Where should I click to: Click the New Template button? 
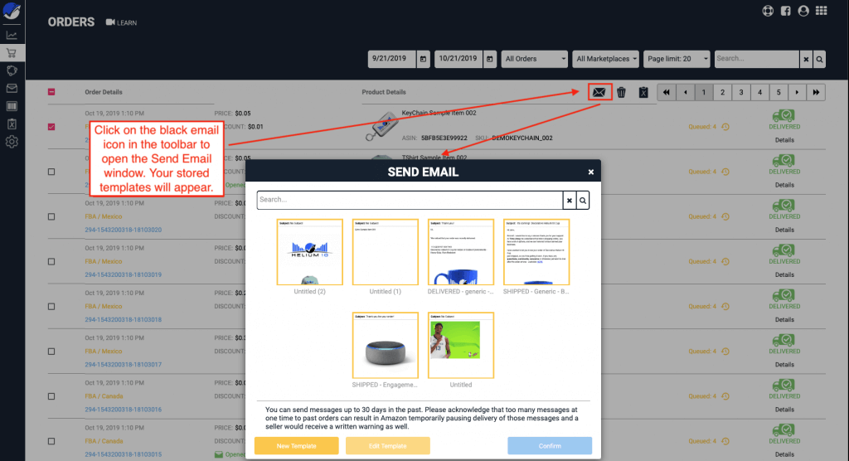[296, 446]
